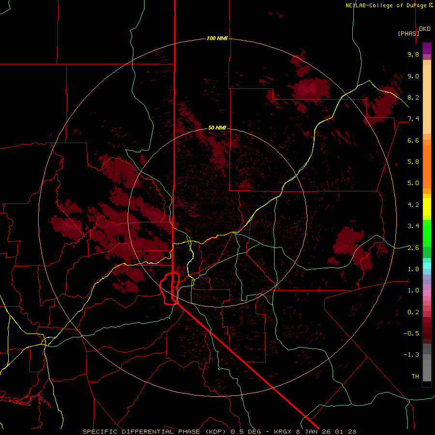Screen dimensions: 435x435
Task: Click the 5.0 legend value
Action: pyautogui.click(x=413, y=183)
